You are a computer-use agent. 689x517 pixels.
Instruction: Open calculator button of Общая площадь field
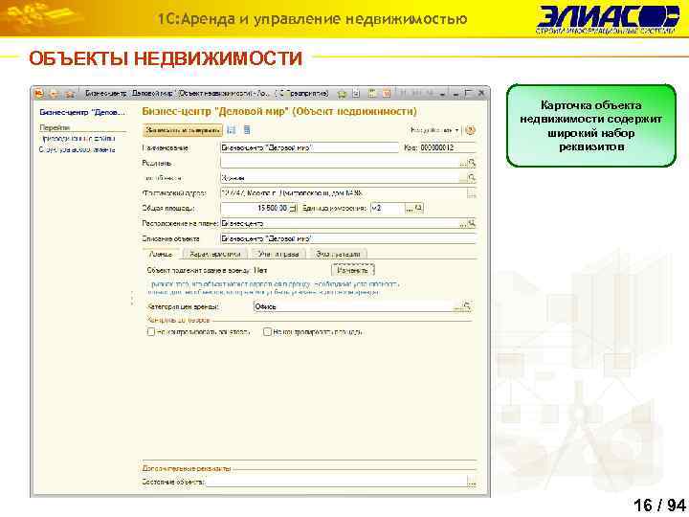click(293, 208)
